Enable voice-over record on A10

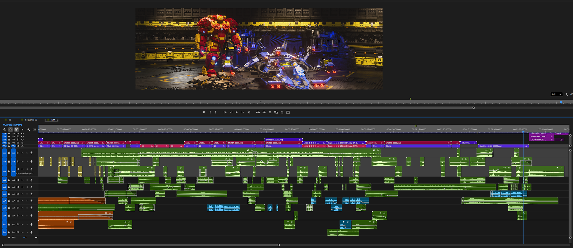pyautogui.click(x=31, y=224)
